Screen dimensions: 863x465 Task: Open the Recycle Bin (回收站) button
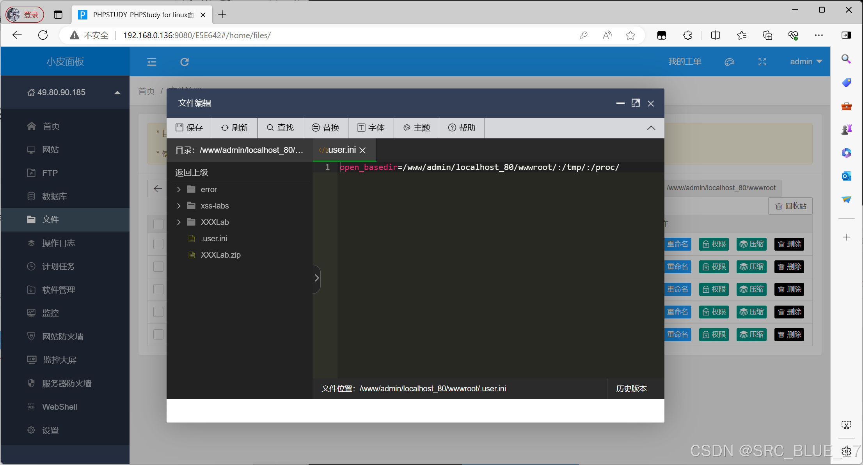click(x=790, y=206)
